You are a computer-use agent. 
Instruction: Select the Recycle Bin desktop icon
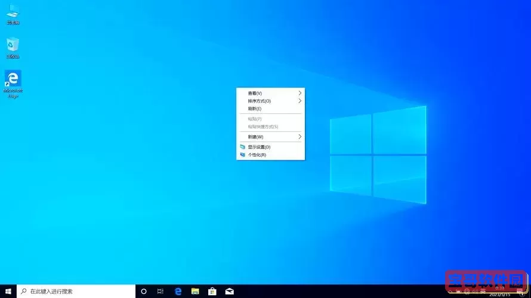click(x=13, y=48)
